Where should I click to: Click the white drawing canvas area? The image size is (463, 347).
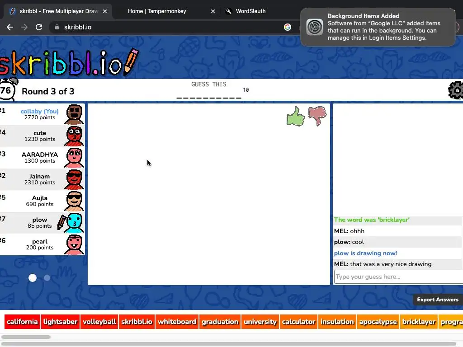(209, 194)
